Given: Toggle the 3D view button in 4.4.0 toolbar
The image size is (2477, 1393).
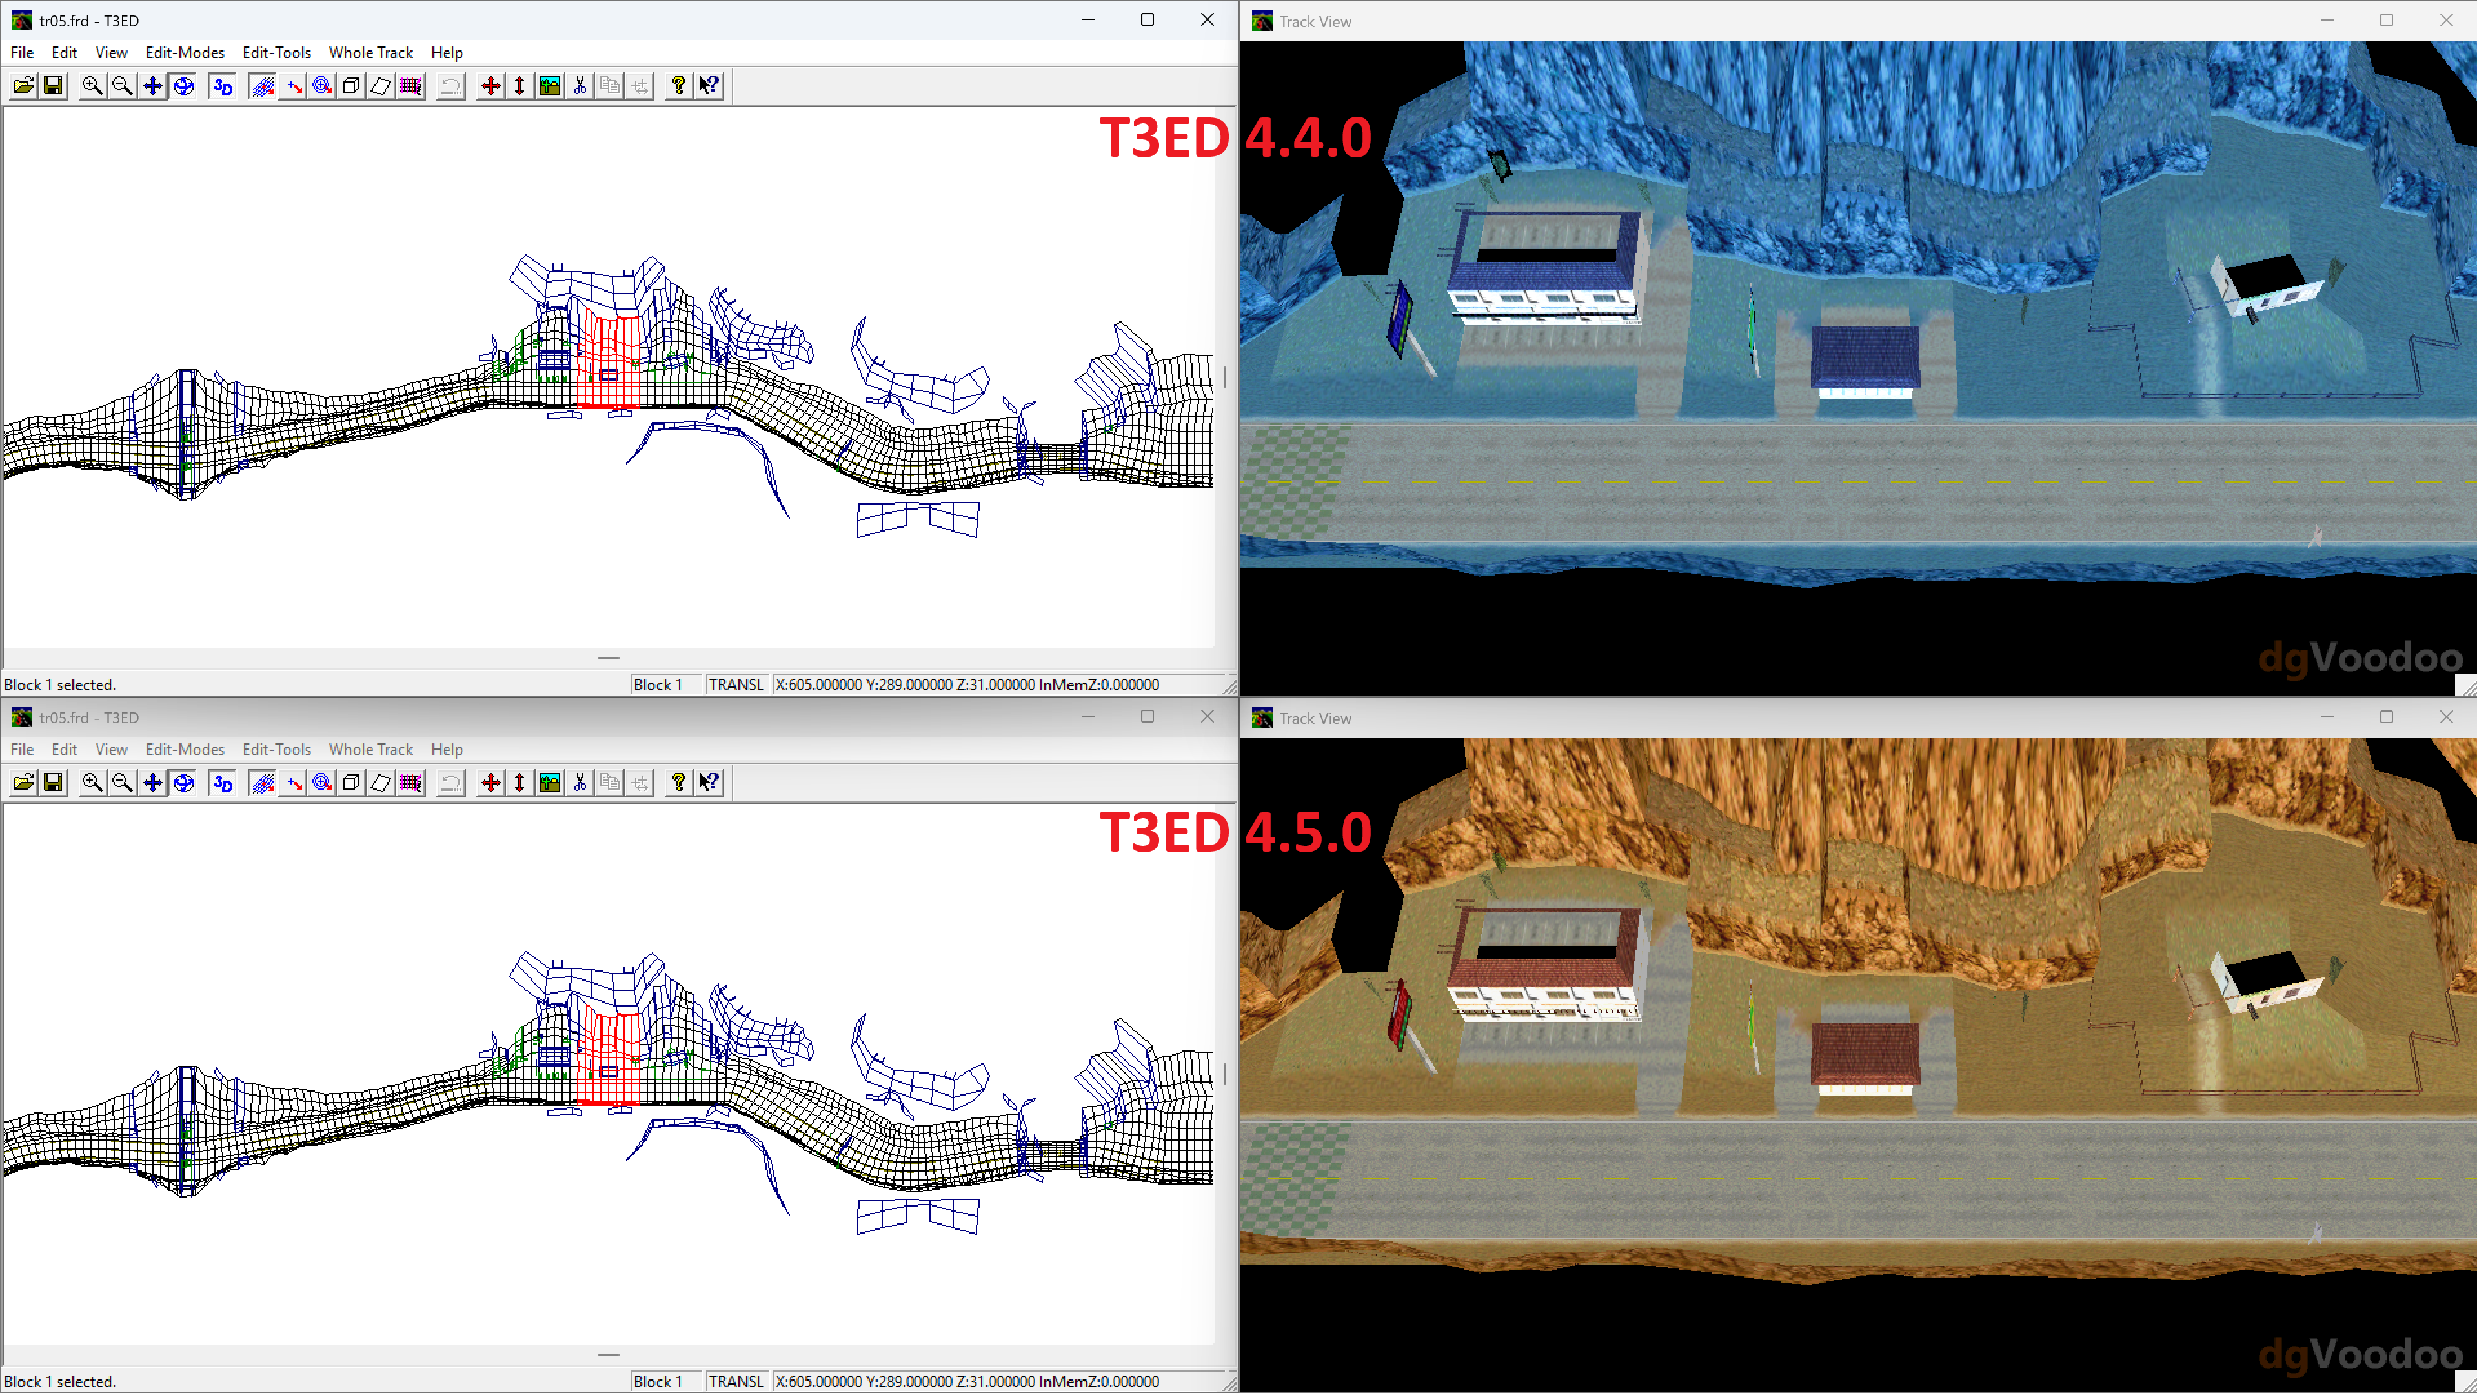Looking at the screenshot, I should 223,86.
